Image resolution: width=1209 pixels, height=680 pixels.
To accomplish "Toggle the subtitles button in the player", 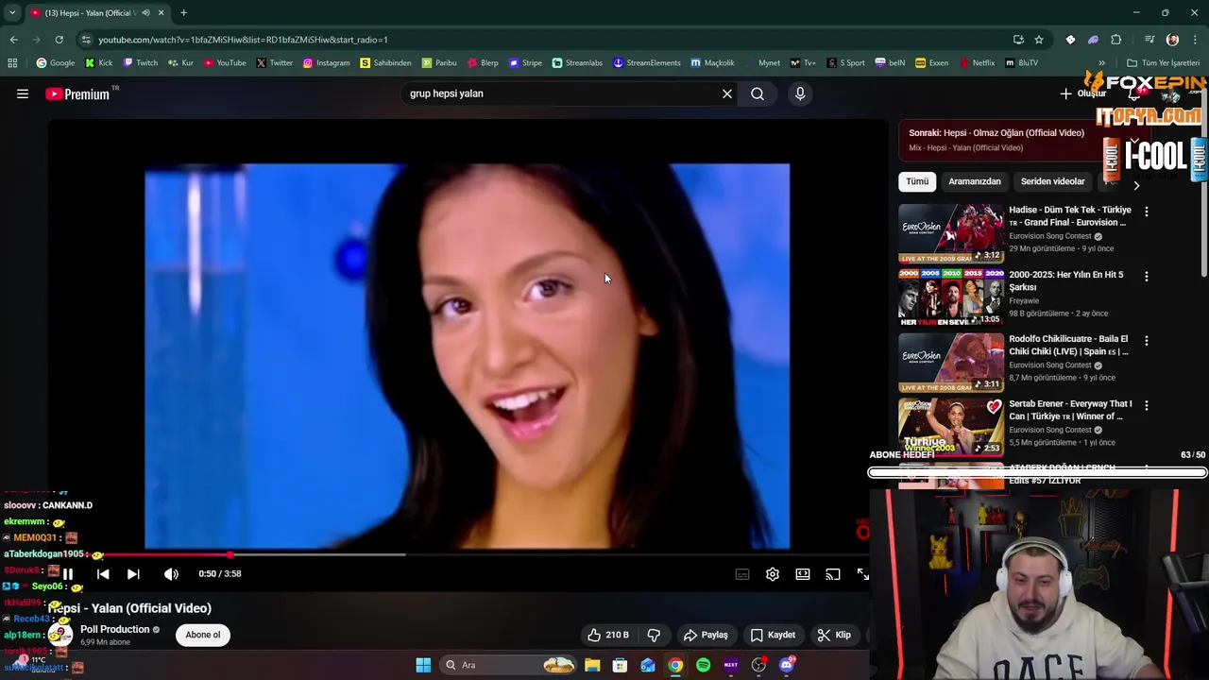I will [742, 574].
